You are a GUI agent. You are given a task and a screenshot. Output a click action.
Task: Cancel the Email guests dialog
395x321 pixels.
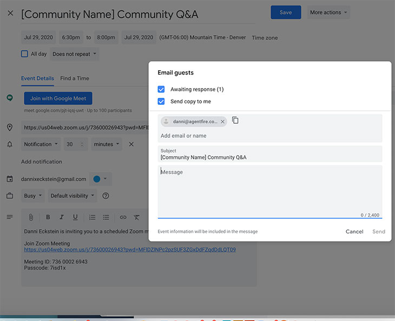[354, 231]
